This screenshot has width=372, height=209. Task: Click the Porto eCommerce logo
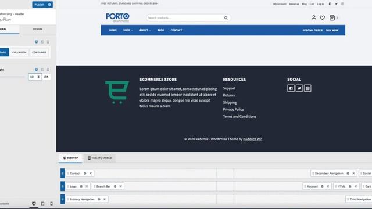[x=117, y=17]
